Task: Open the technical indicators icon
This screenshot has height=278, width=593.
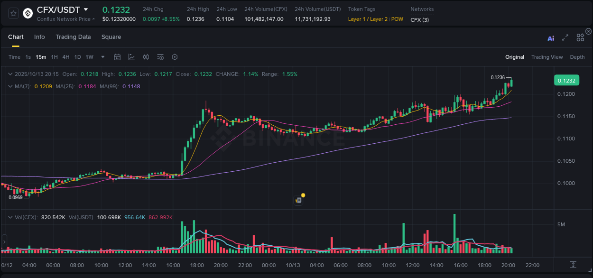Action: (x=160, y=57)
